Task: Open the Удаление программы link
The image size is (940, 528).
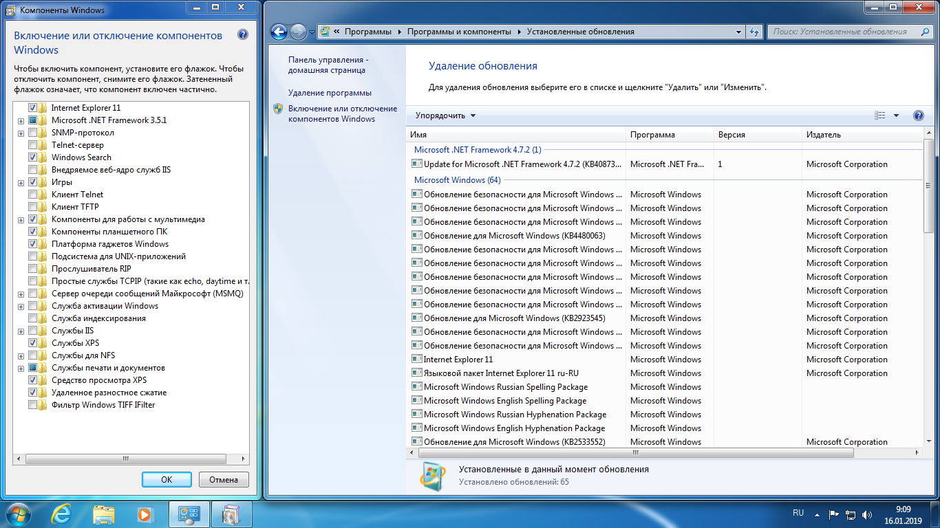Action: point(330,93)
